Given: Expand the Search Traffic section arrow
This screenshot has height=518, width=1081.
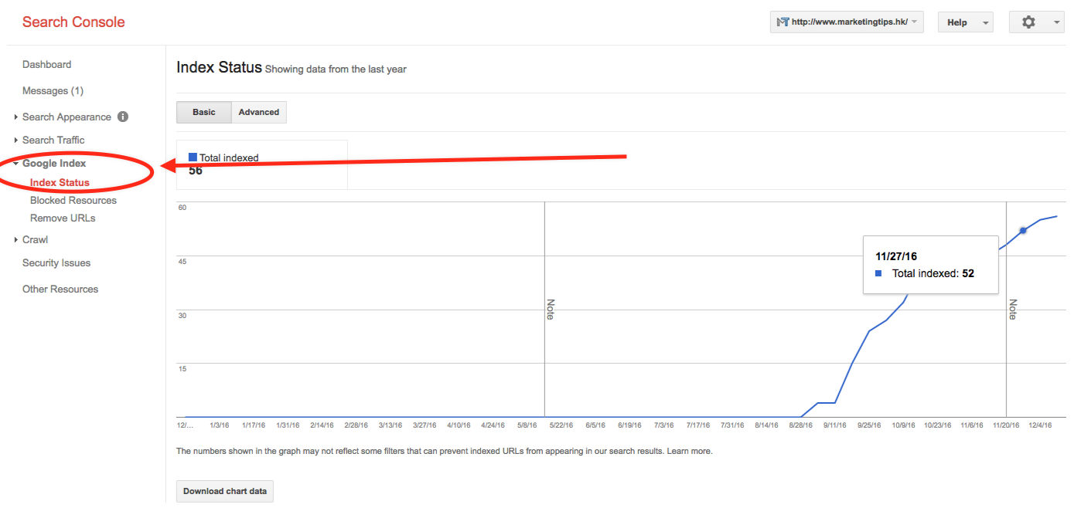Looking at the screenshot, I should coord(16,141).
